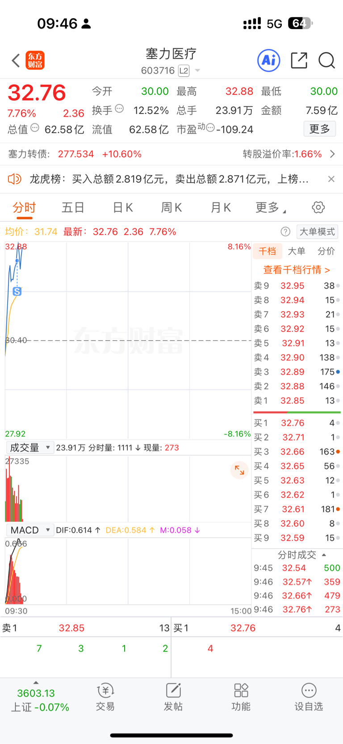The height and width of the screenshot is (744, 343).
Task: Tap the back arrow icon
Action: (x=16, y=60)
